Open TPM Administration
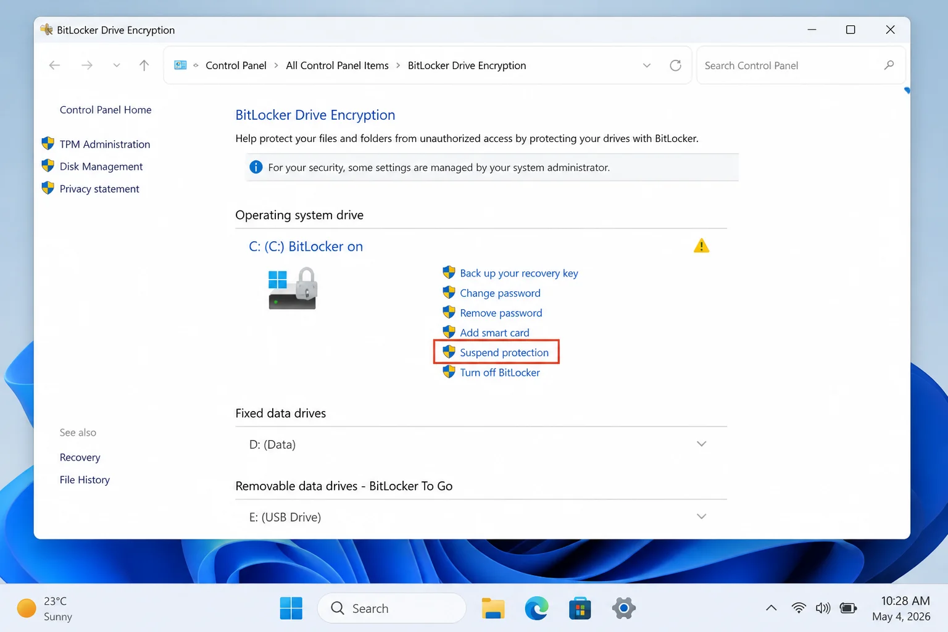This screenshot has height=632, width=948. [x=105, y=144]
